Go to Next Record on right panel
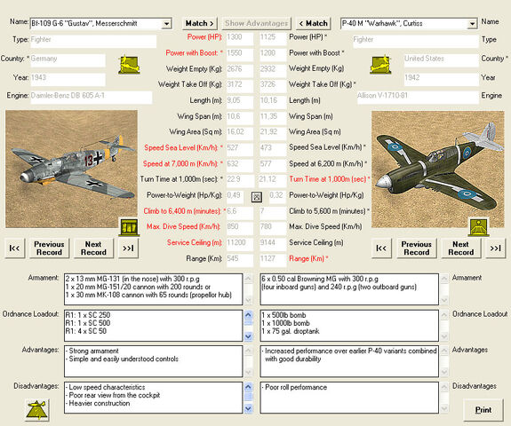 point(461,248)
